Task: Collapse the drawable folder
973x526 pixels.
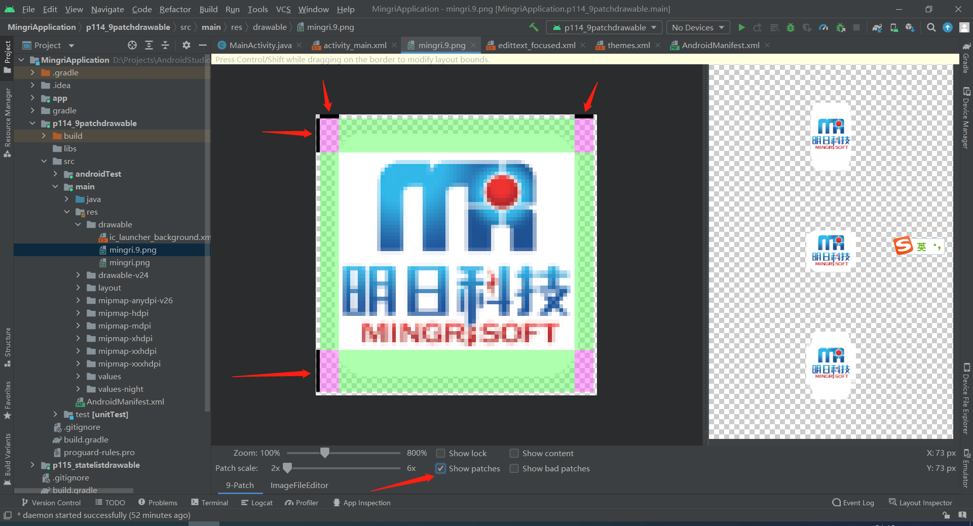Action: click(78, 224)
